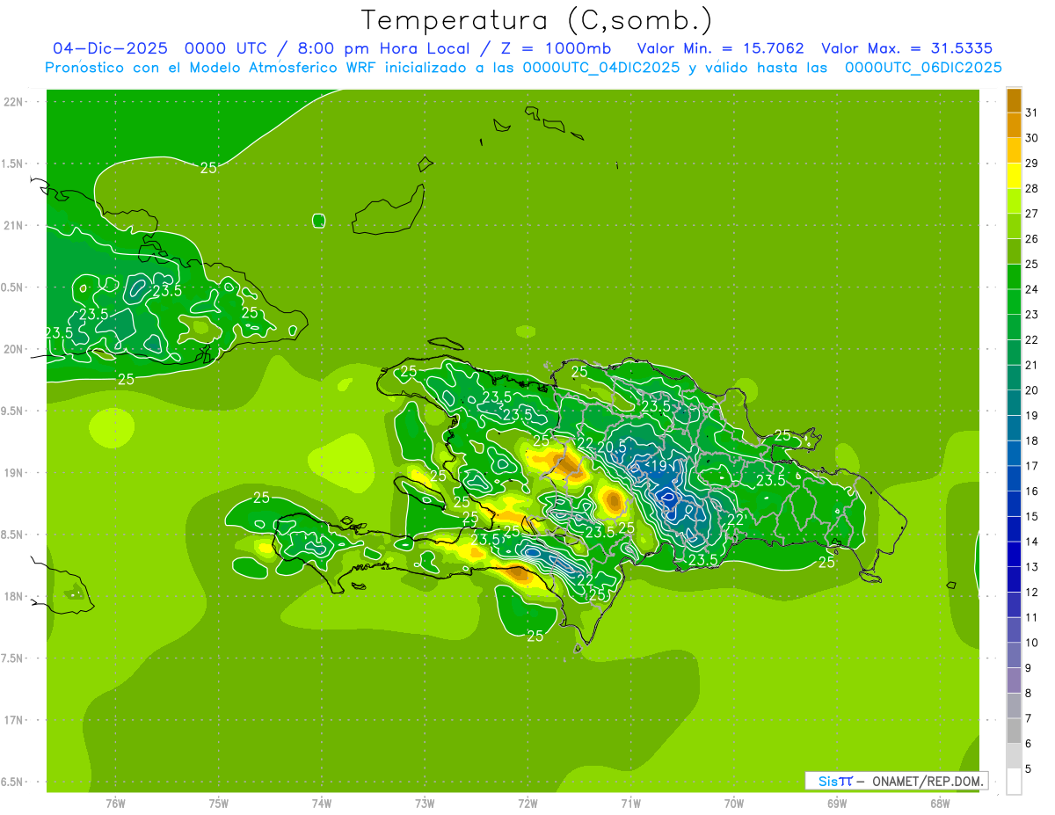The height and width of the screenshot is (815, 1055).
Task: Click the legend scale number '10'
Action: click(x=1032, y=644)
